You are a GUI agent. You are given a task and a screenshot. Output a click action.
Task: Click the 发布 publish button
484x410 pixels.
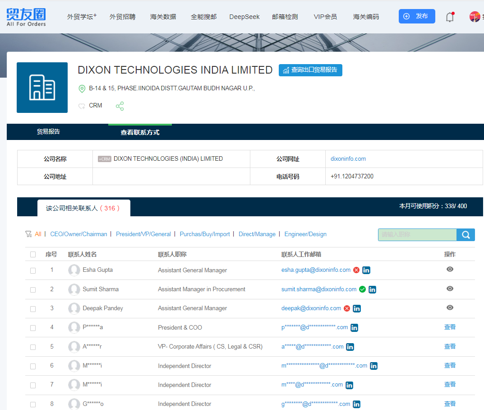tap(417, 16)
